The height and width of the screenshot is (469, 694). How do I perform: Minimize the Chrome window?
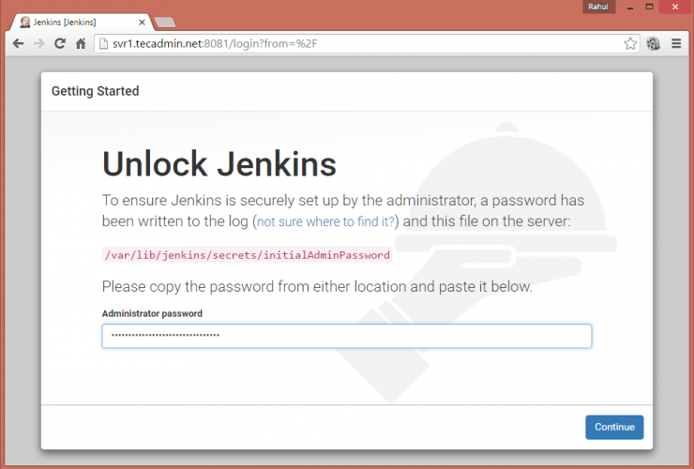(629, 7)
